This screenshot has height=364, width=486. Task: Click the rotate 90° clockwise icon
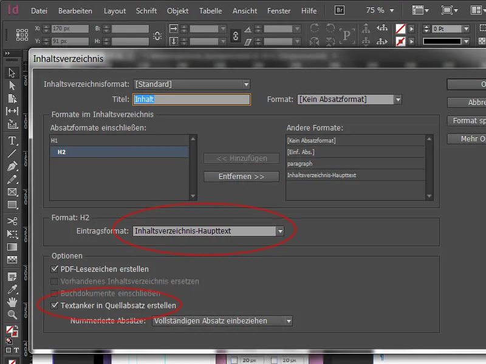315,28
